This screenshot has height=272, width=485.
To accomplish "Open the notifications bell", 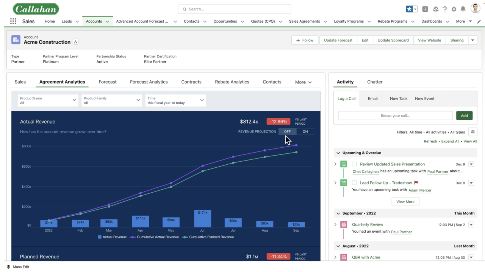I will tap(463, 9).
